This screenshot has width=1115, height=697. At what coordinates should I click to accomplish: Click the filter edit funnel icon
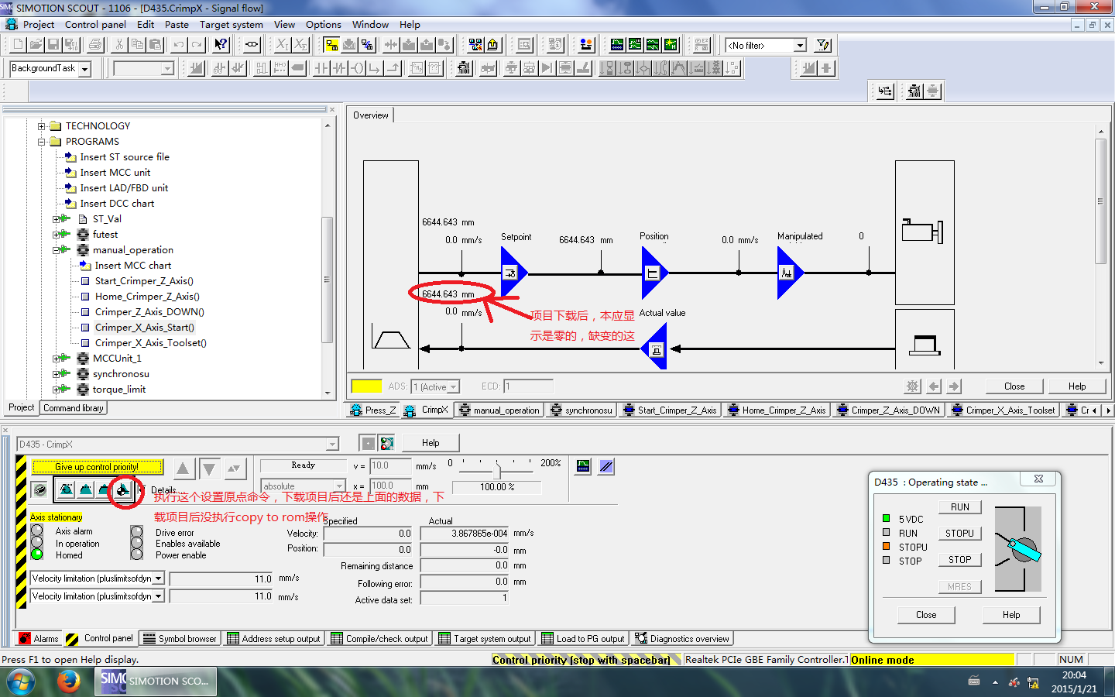coord(823,45)
